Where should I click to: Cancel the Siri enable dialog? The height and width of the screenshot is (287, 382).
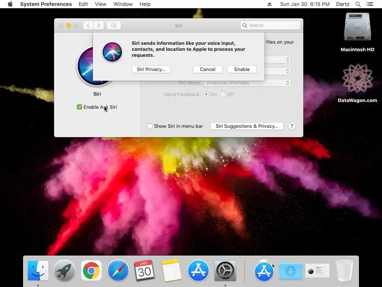[x=207, y=69]
